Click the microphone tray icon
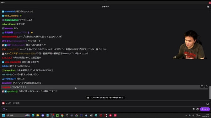Screen dimensions: 211x118 pos(190,115)
